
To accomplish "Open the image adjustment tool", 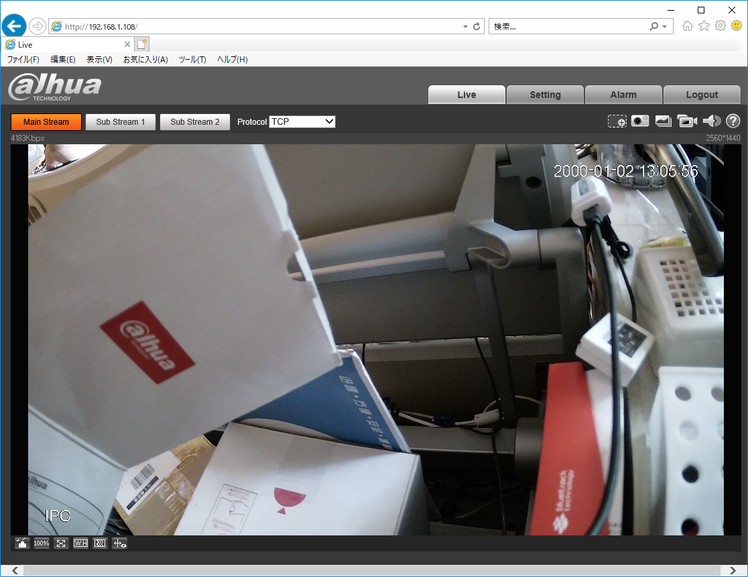I will 21,543.
